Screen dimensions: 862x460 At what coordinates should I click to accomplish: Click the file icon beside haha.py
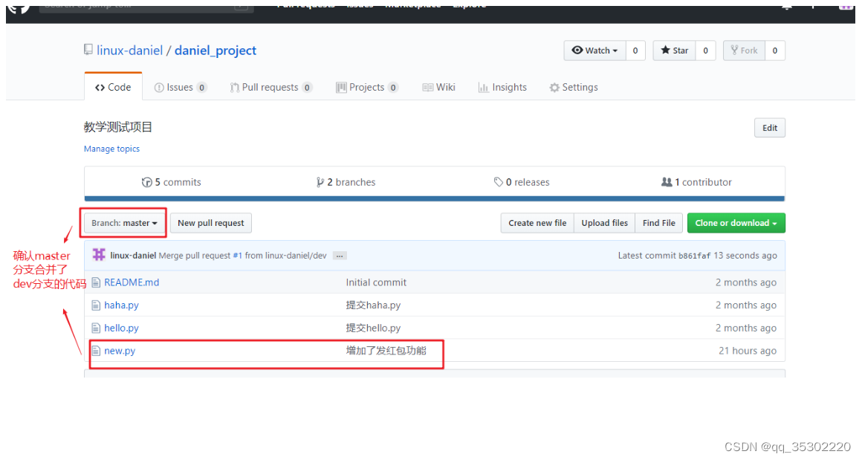point(96,305)
